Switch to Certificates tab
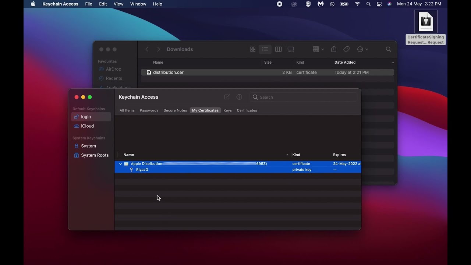Viewport: 471px width, 265px height. tap(247, 110)
